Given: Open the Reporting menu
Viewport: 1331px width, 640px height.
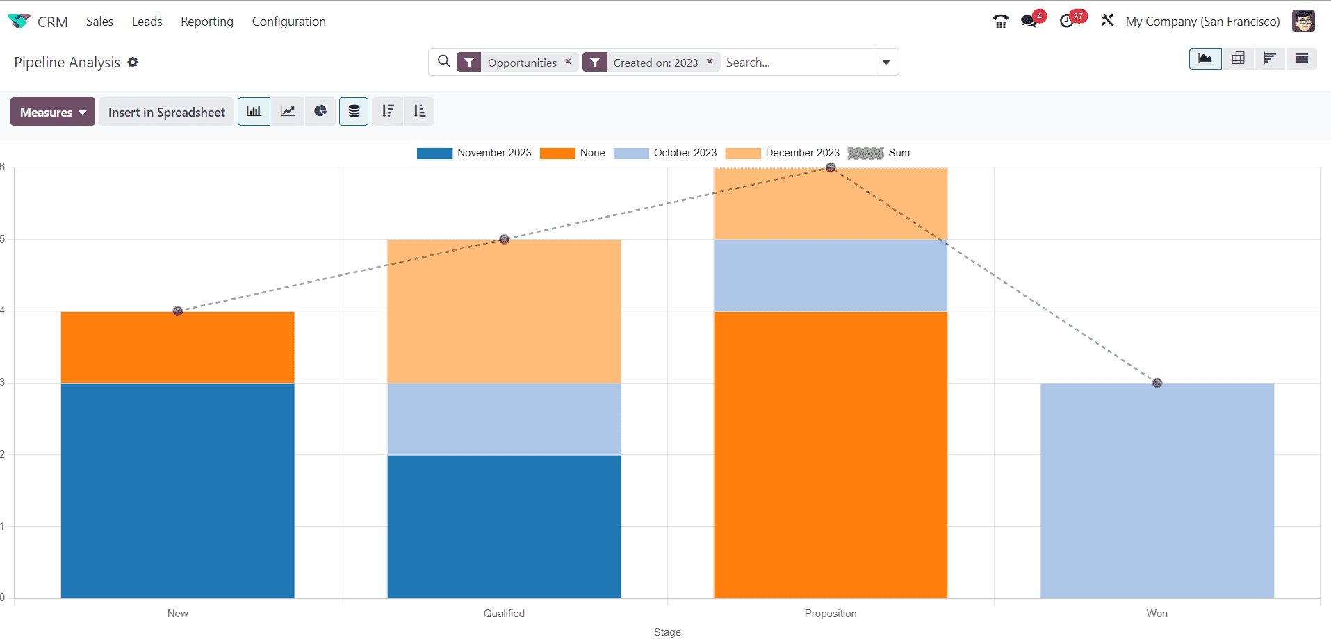Looking at the screenshot, I should [207, 22].
